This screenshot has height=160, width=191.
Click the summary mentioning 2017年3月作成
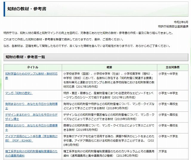click(109, 80)
